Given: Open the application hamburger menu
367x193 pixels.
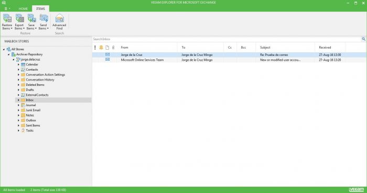Looking at the screenshot, I should point(7,9).
